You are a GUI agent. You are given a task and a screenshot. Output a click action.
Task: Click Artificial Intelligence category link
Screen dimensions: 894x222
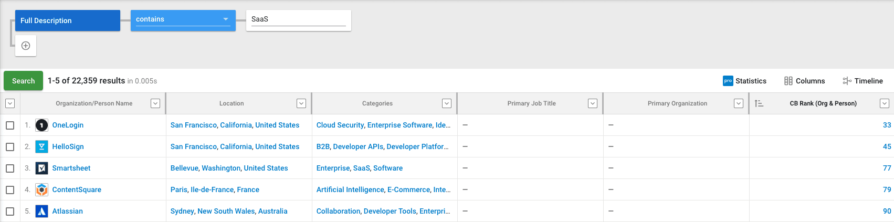click(350, 189)
